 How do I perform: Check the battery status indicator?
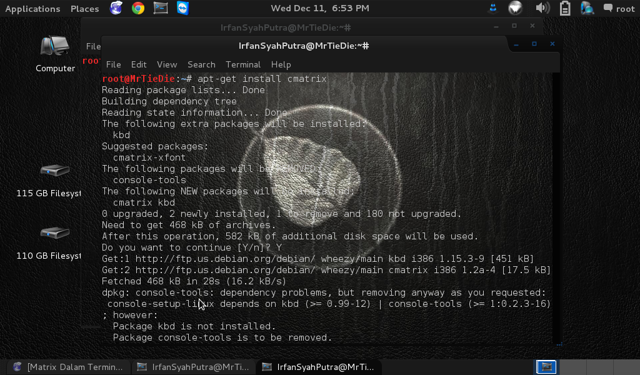[x=564, y=9]
